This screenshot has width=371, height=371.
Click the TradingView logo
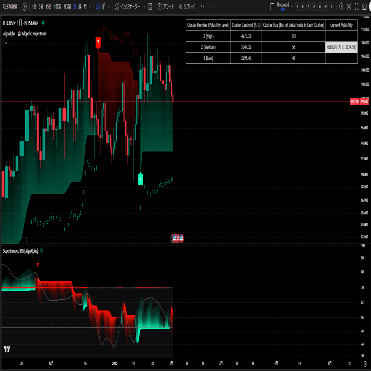(7, 349)
